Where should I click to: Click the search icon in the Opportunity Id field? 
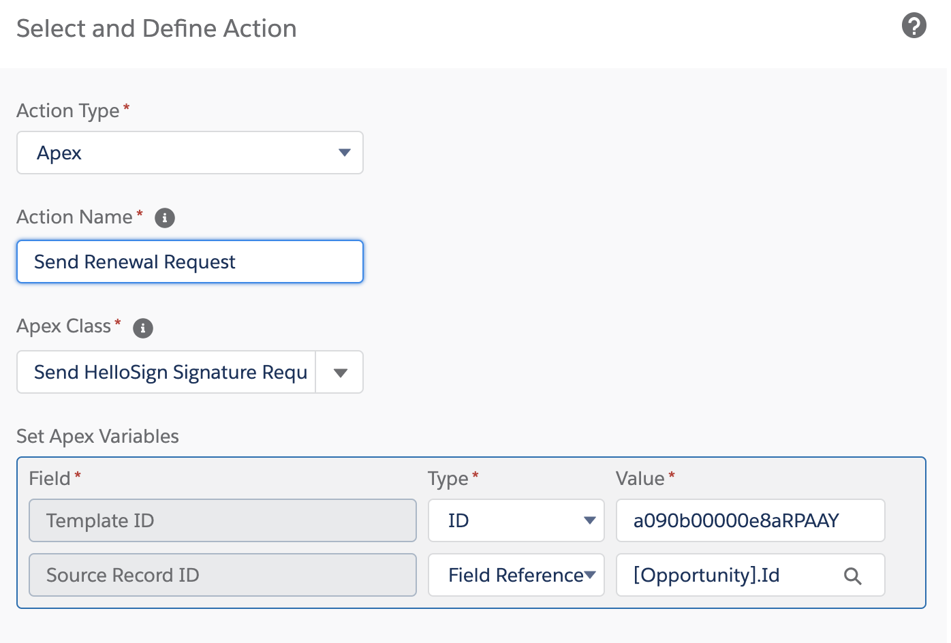click(852, 576)
